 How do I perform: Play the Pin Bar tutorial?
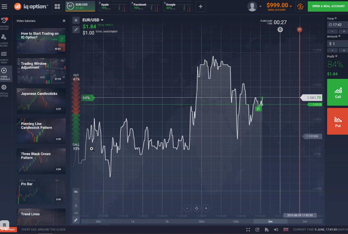[41, 191]
